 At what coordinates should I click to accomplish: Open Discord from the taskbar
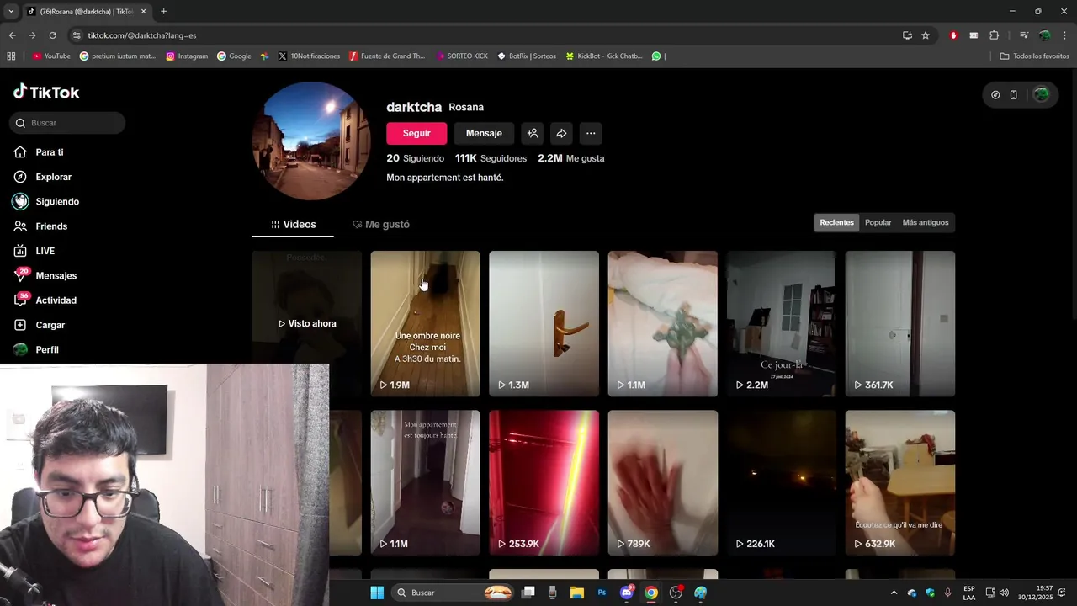[627, 593]
